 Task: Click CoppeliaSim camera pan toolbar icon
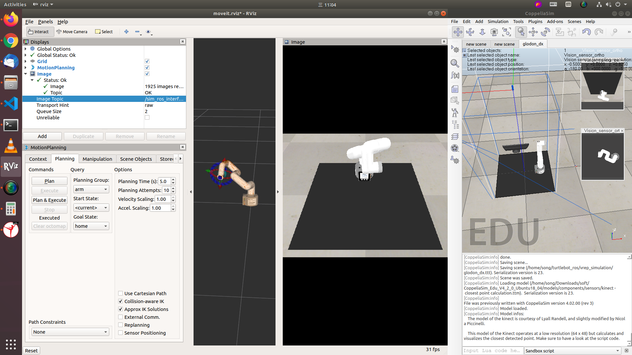point(458,32)
